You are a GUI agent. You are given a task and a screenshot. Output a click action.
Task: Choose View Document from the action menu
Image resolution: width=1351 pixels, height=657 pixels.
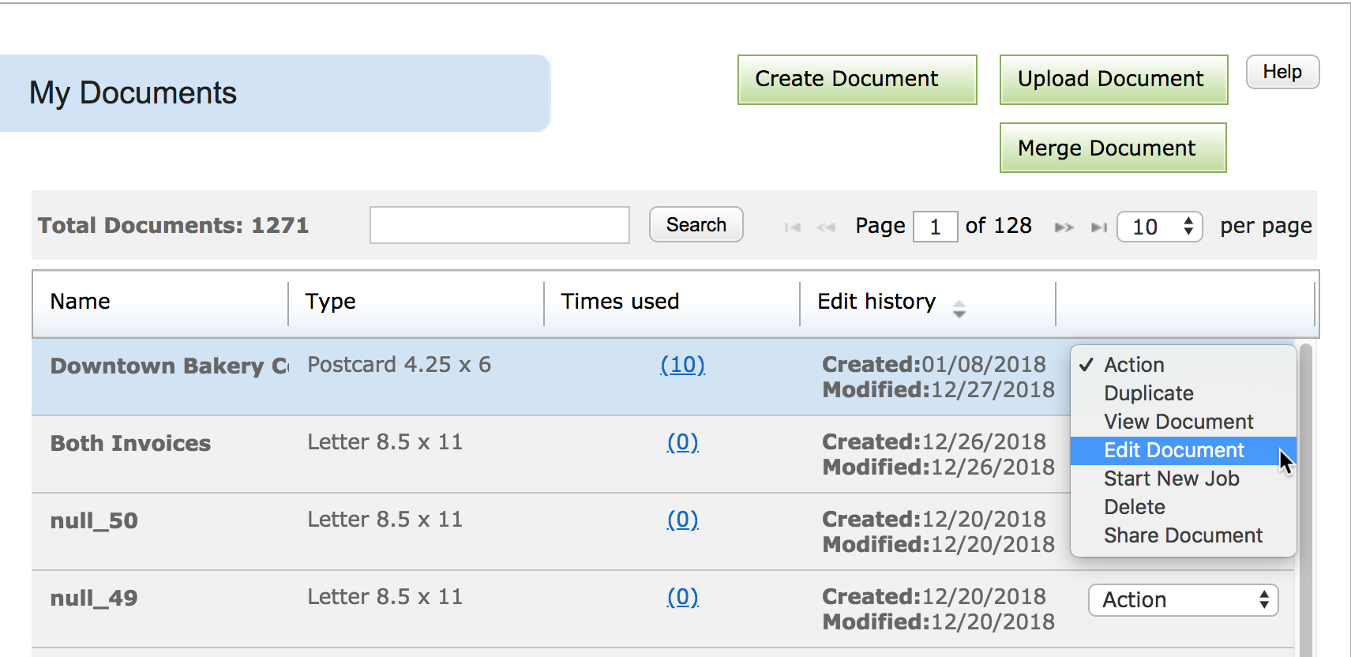coord(1184,422)
